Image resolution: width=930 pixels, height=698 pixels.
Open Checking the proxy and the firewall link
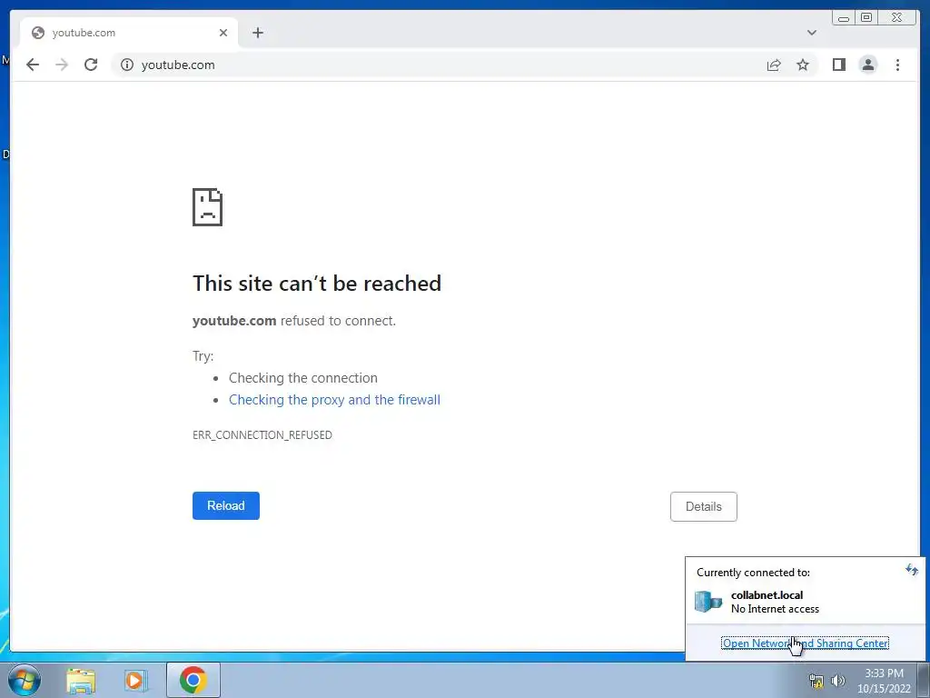334,400
